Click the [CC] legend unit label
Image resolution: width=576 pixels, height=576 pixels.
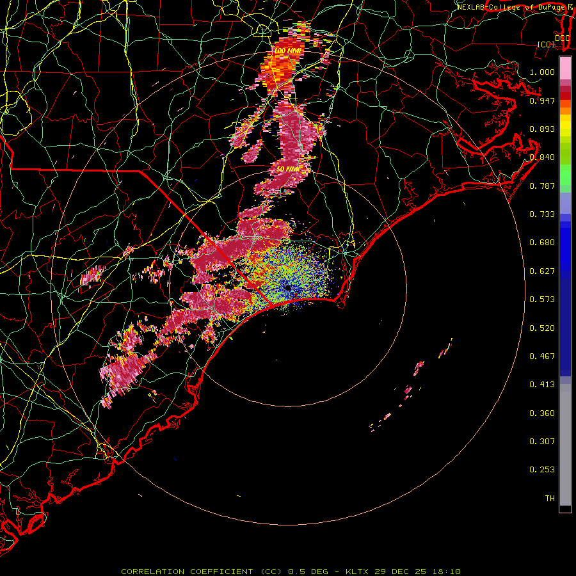[x=546, y=44]
